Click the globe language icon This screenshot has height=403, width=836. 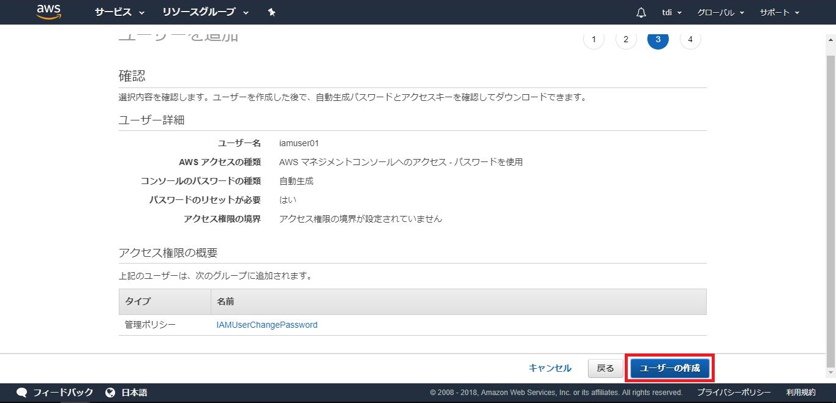(110, 393)
